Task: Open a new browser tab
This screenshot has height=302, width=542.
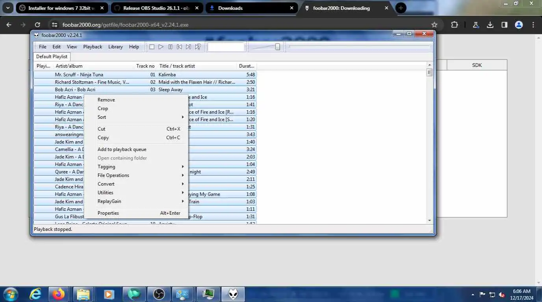Action: 401,8
